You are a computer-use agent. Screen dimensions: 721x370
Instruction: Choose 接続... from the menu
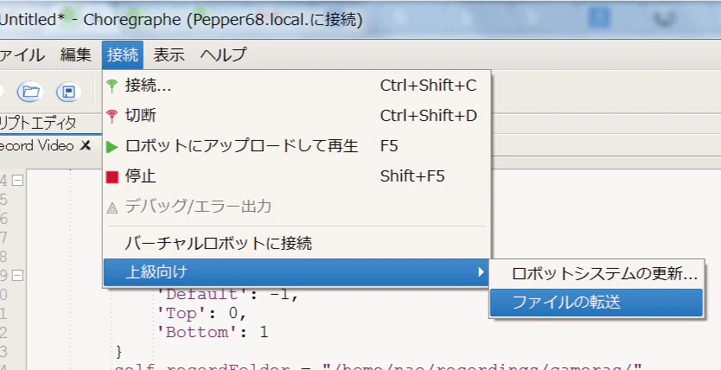297,86
